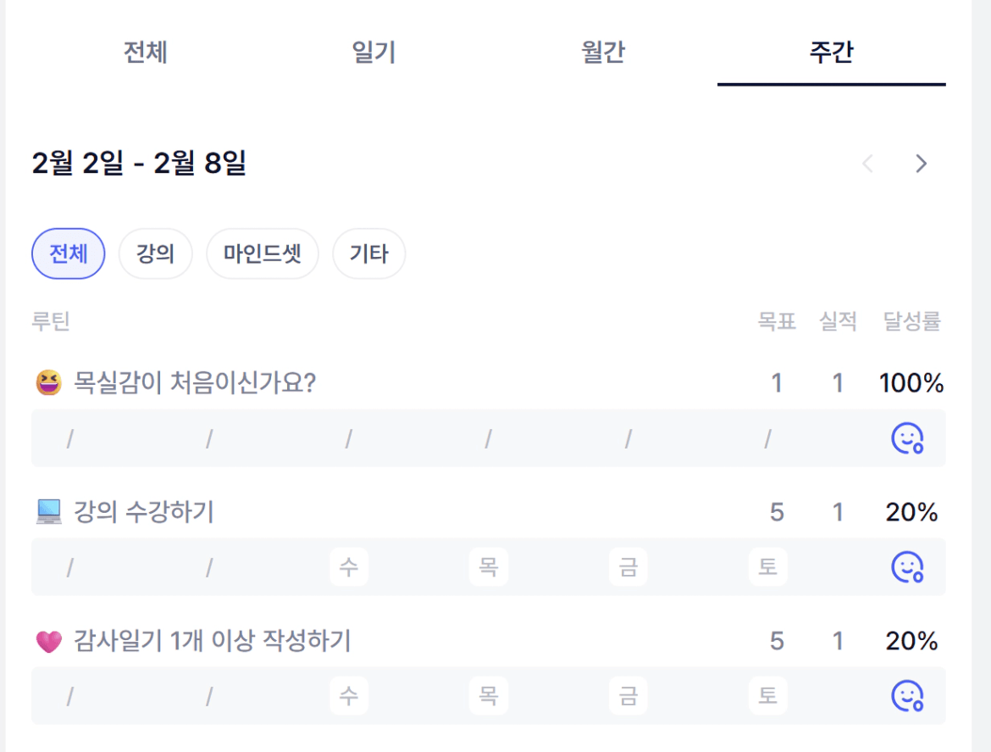
Task: Open the 감사일기 1개 이상 작성하기 routine
Action: pos(212,642)
